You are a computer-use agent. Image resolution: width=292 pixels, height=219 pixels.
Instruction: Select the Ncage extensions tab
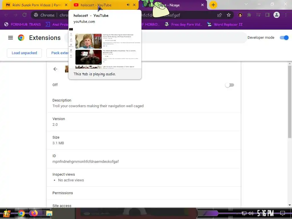(173, 5)
